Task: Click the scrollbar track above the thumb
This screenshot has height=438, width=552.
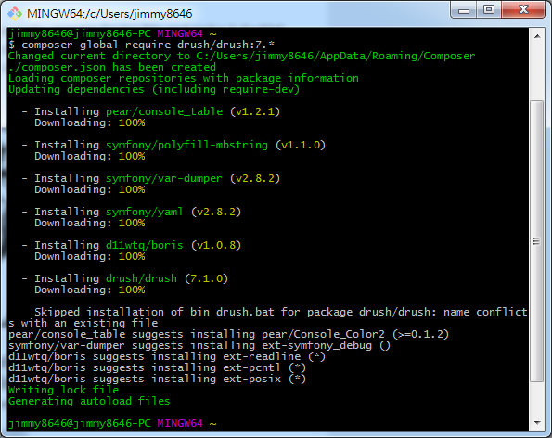Action: tap(537, 71)
